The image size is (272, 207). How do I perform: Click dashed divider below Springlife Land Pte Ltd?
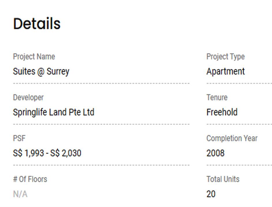[101, 124]
